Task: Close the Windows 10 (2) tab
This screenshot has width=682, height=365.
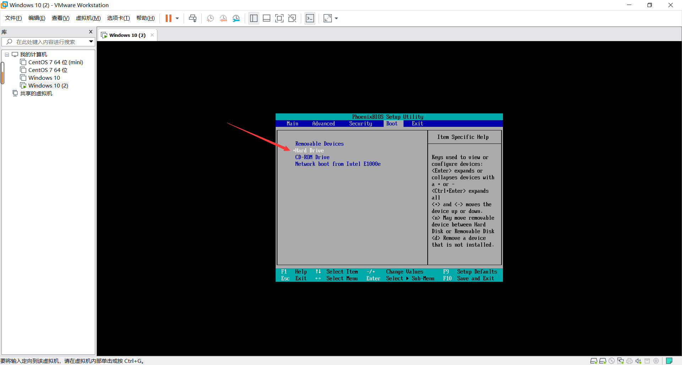Action: (x=152, y=35)
